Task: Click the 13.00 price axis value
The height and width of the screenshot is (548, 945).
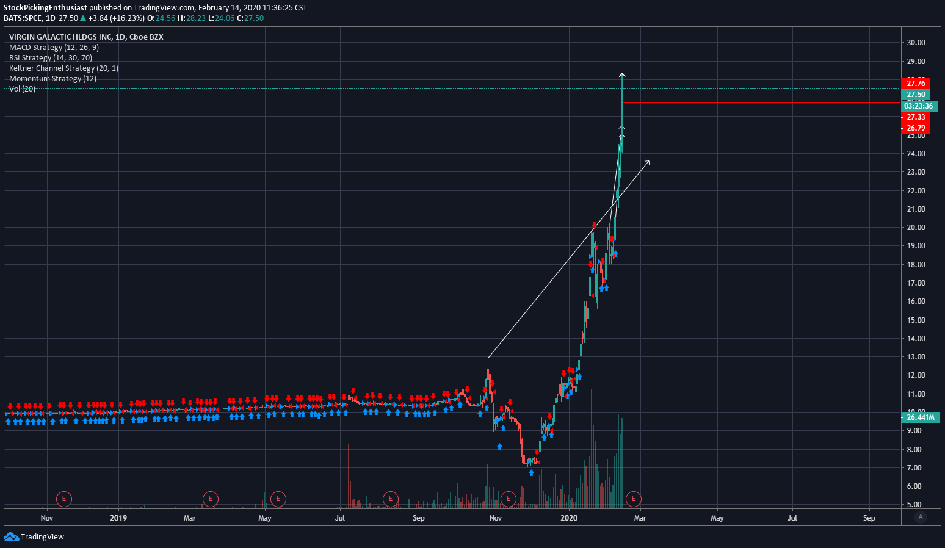Action: coord(916,357)
